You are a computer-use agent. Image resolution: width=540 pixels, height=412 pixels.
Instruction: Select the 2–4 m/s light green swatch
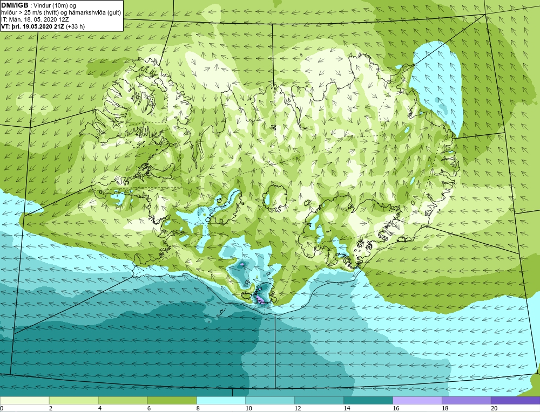click(x=73, y=400)
